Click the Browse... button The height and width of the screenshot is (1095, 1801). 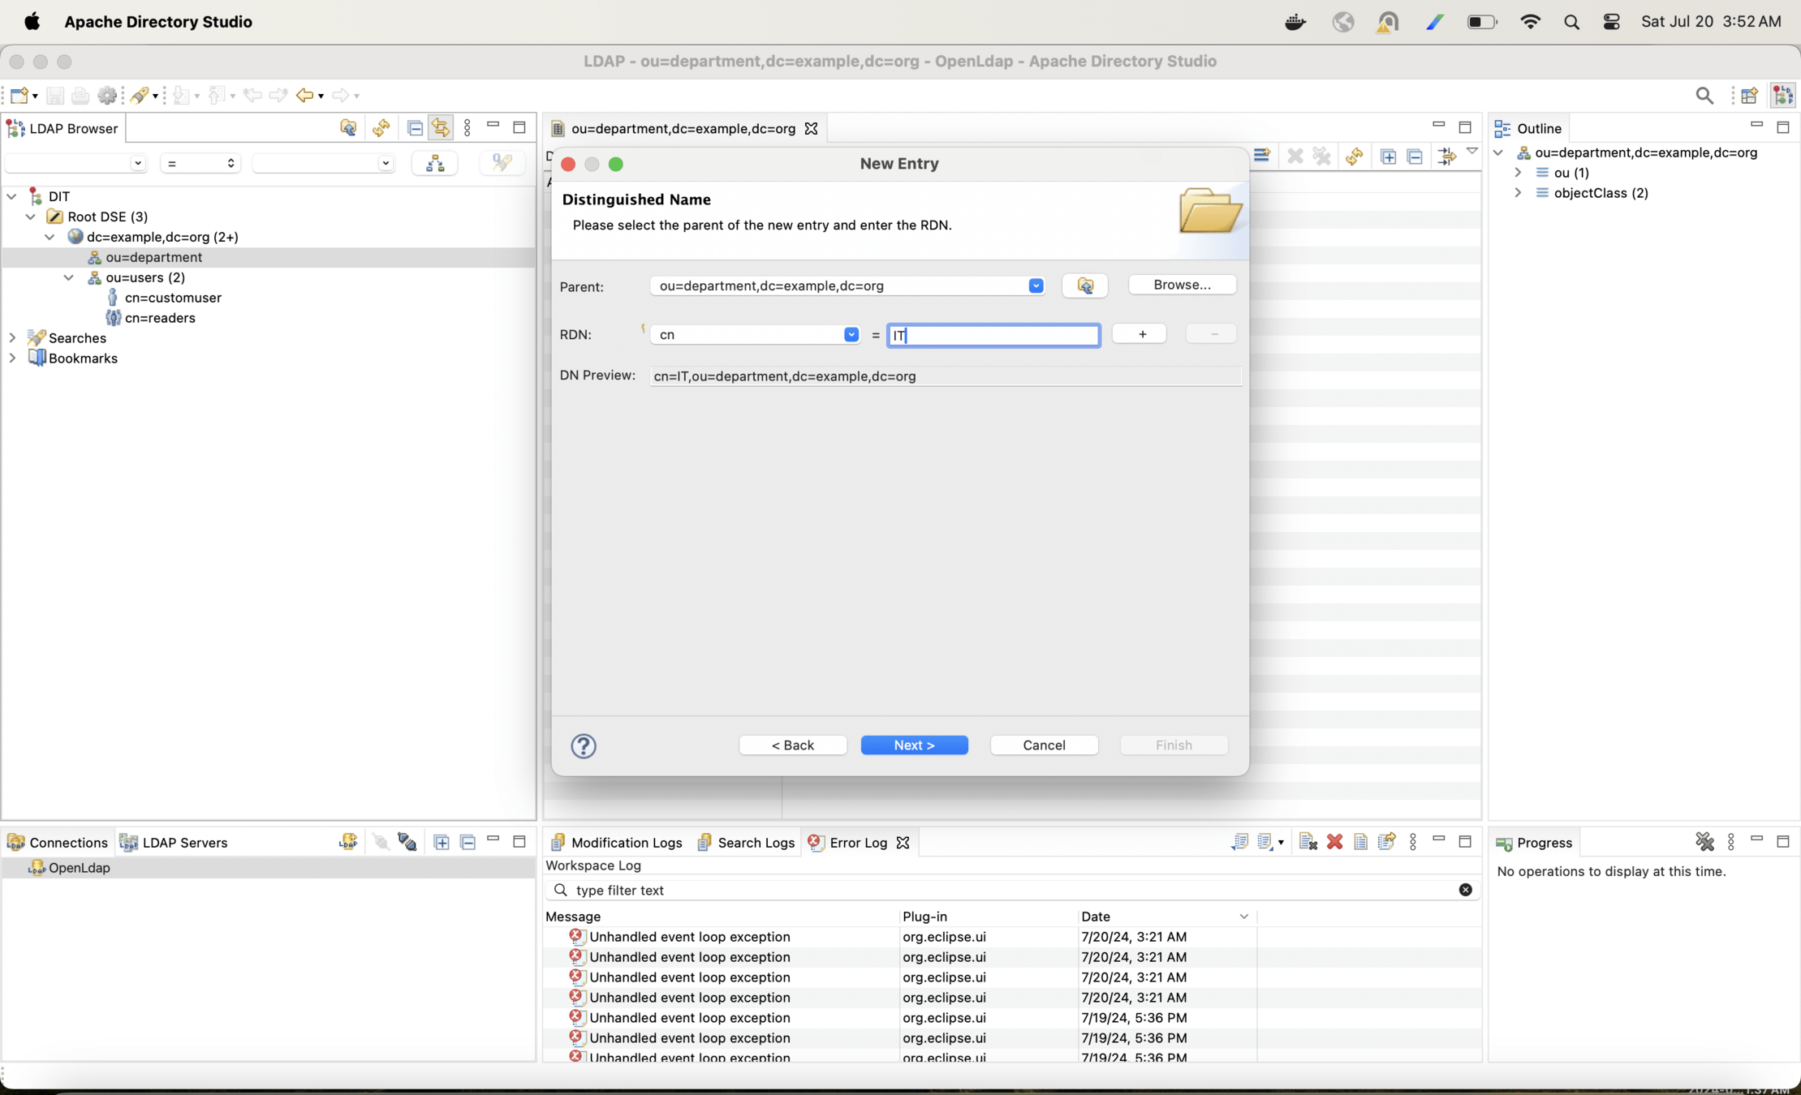(1182, 285)
